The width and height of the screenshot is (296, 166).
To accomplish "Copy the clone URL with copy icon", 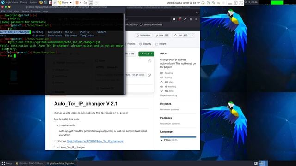I will [x=149, y=75].
